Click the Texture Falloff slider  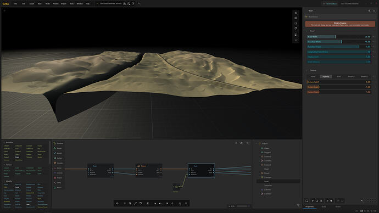point(339,82)
